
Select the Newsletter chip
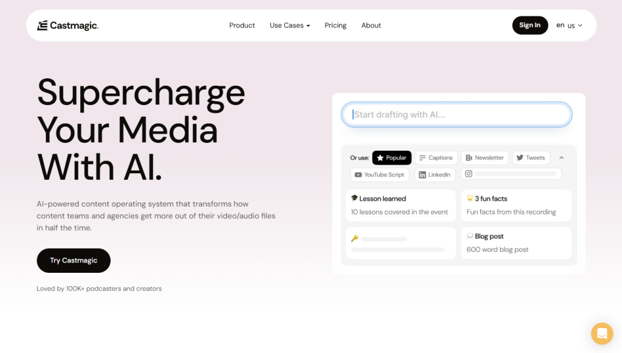(484, 158)
